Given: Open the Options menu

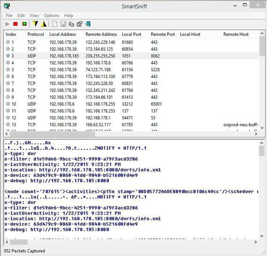Looking at the screenshot, I should pyautogui.click(x=51, y=15).
